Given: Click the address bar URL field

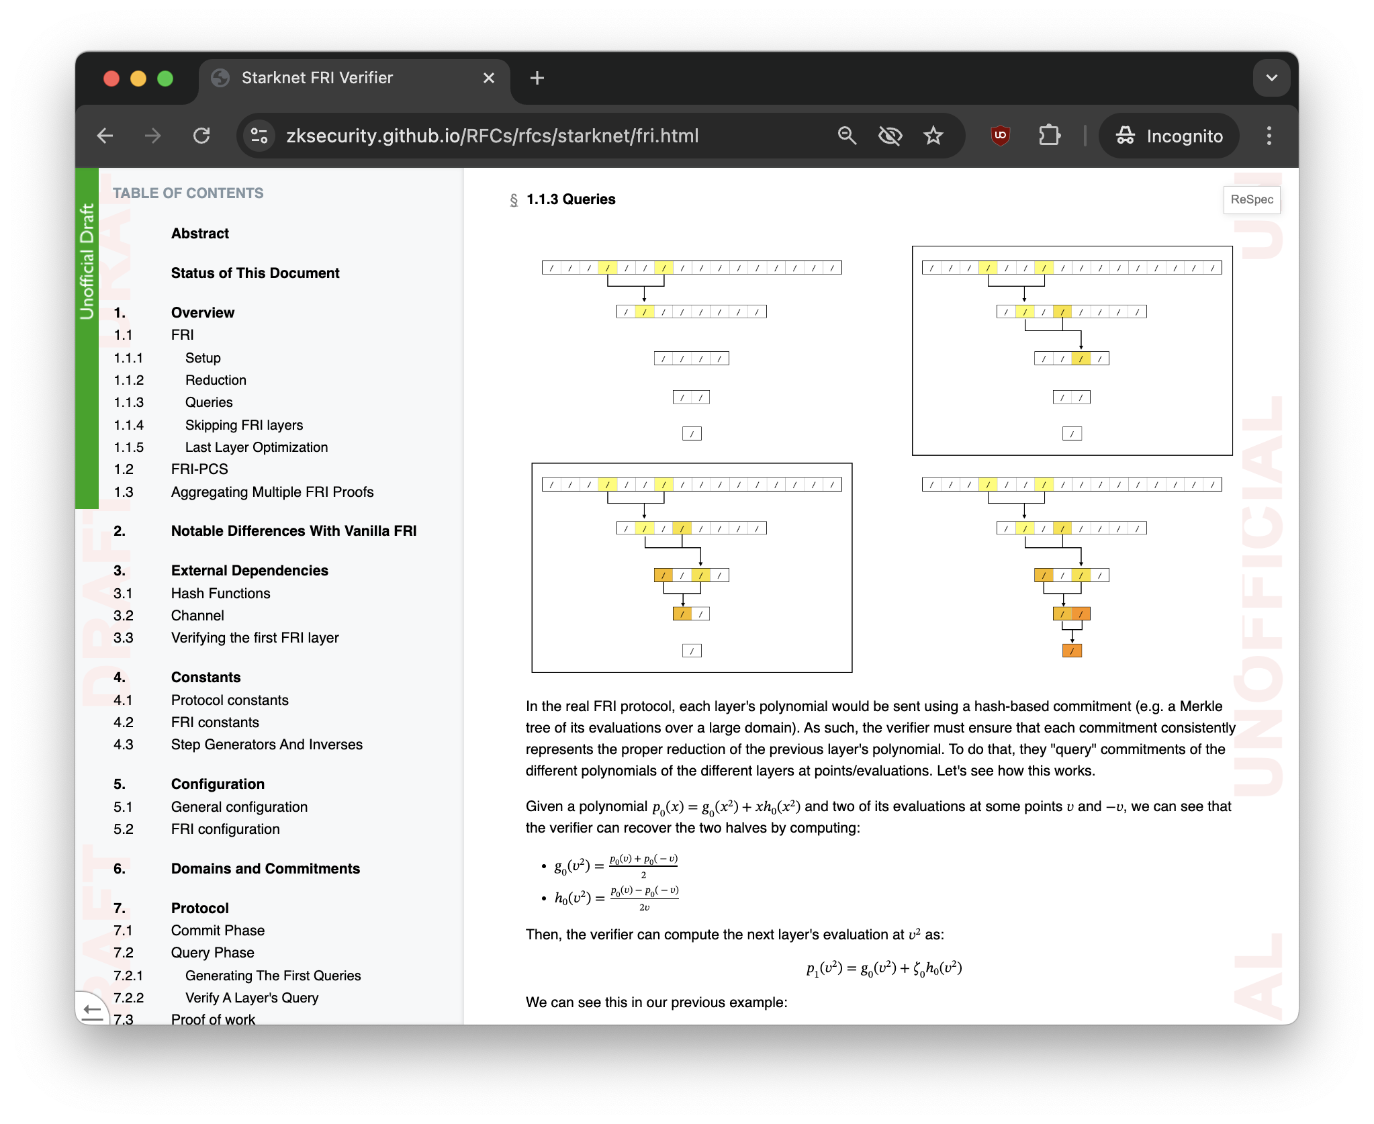Looking at the screenshot, I should (492, 136).
